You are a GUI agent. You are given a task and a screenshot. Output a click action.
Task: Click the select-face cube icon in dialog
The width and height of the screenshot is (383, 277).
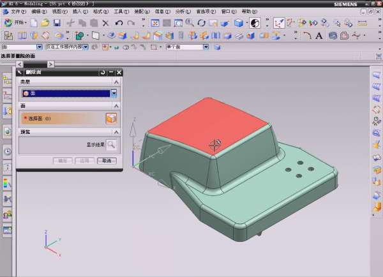pyautogui.click(x=111, y=118)
